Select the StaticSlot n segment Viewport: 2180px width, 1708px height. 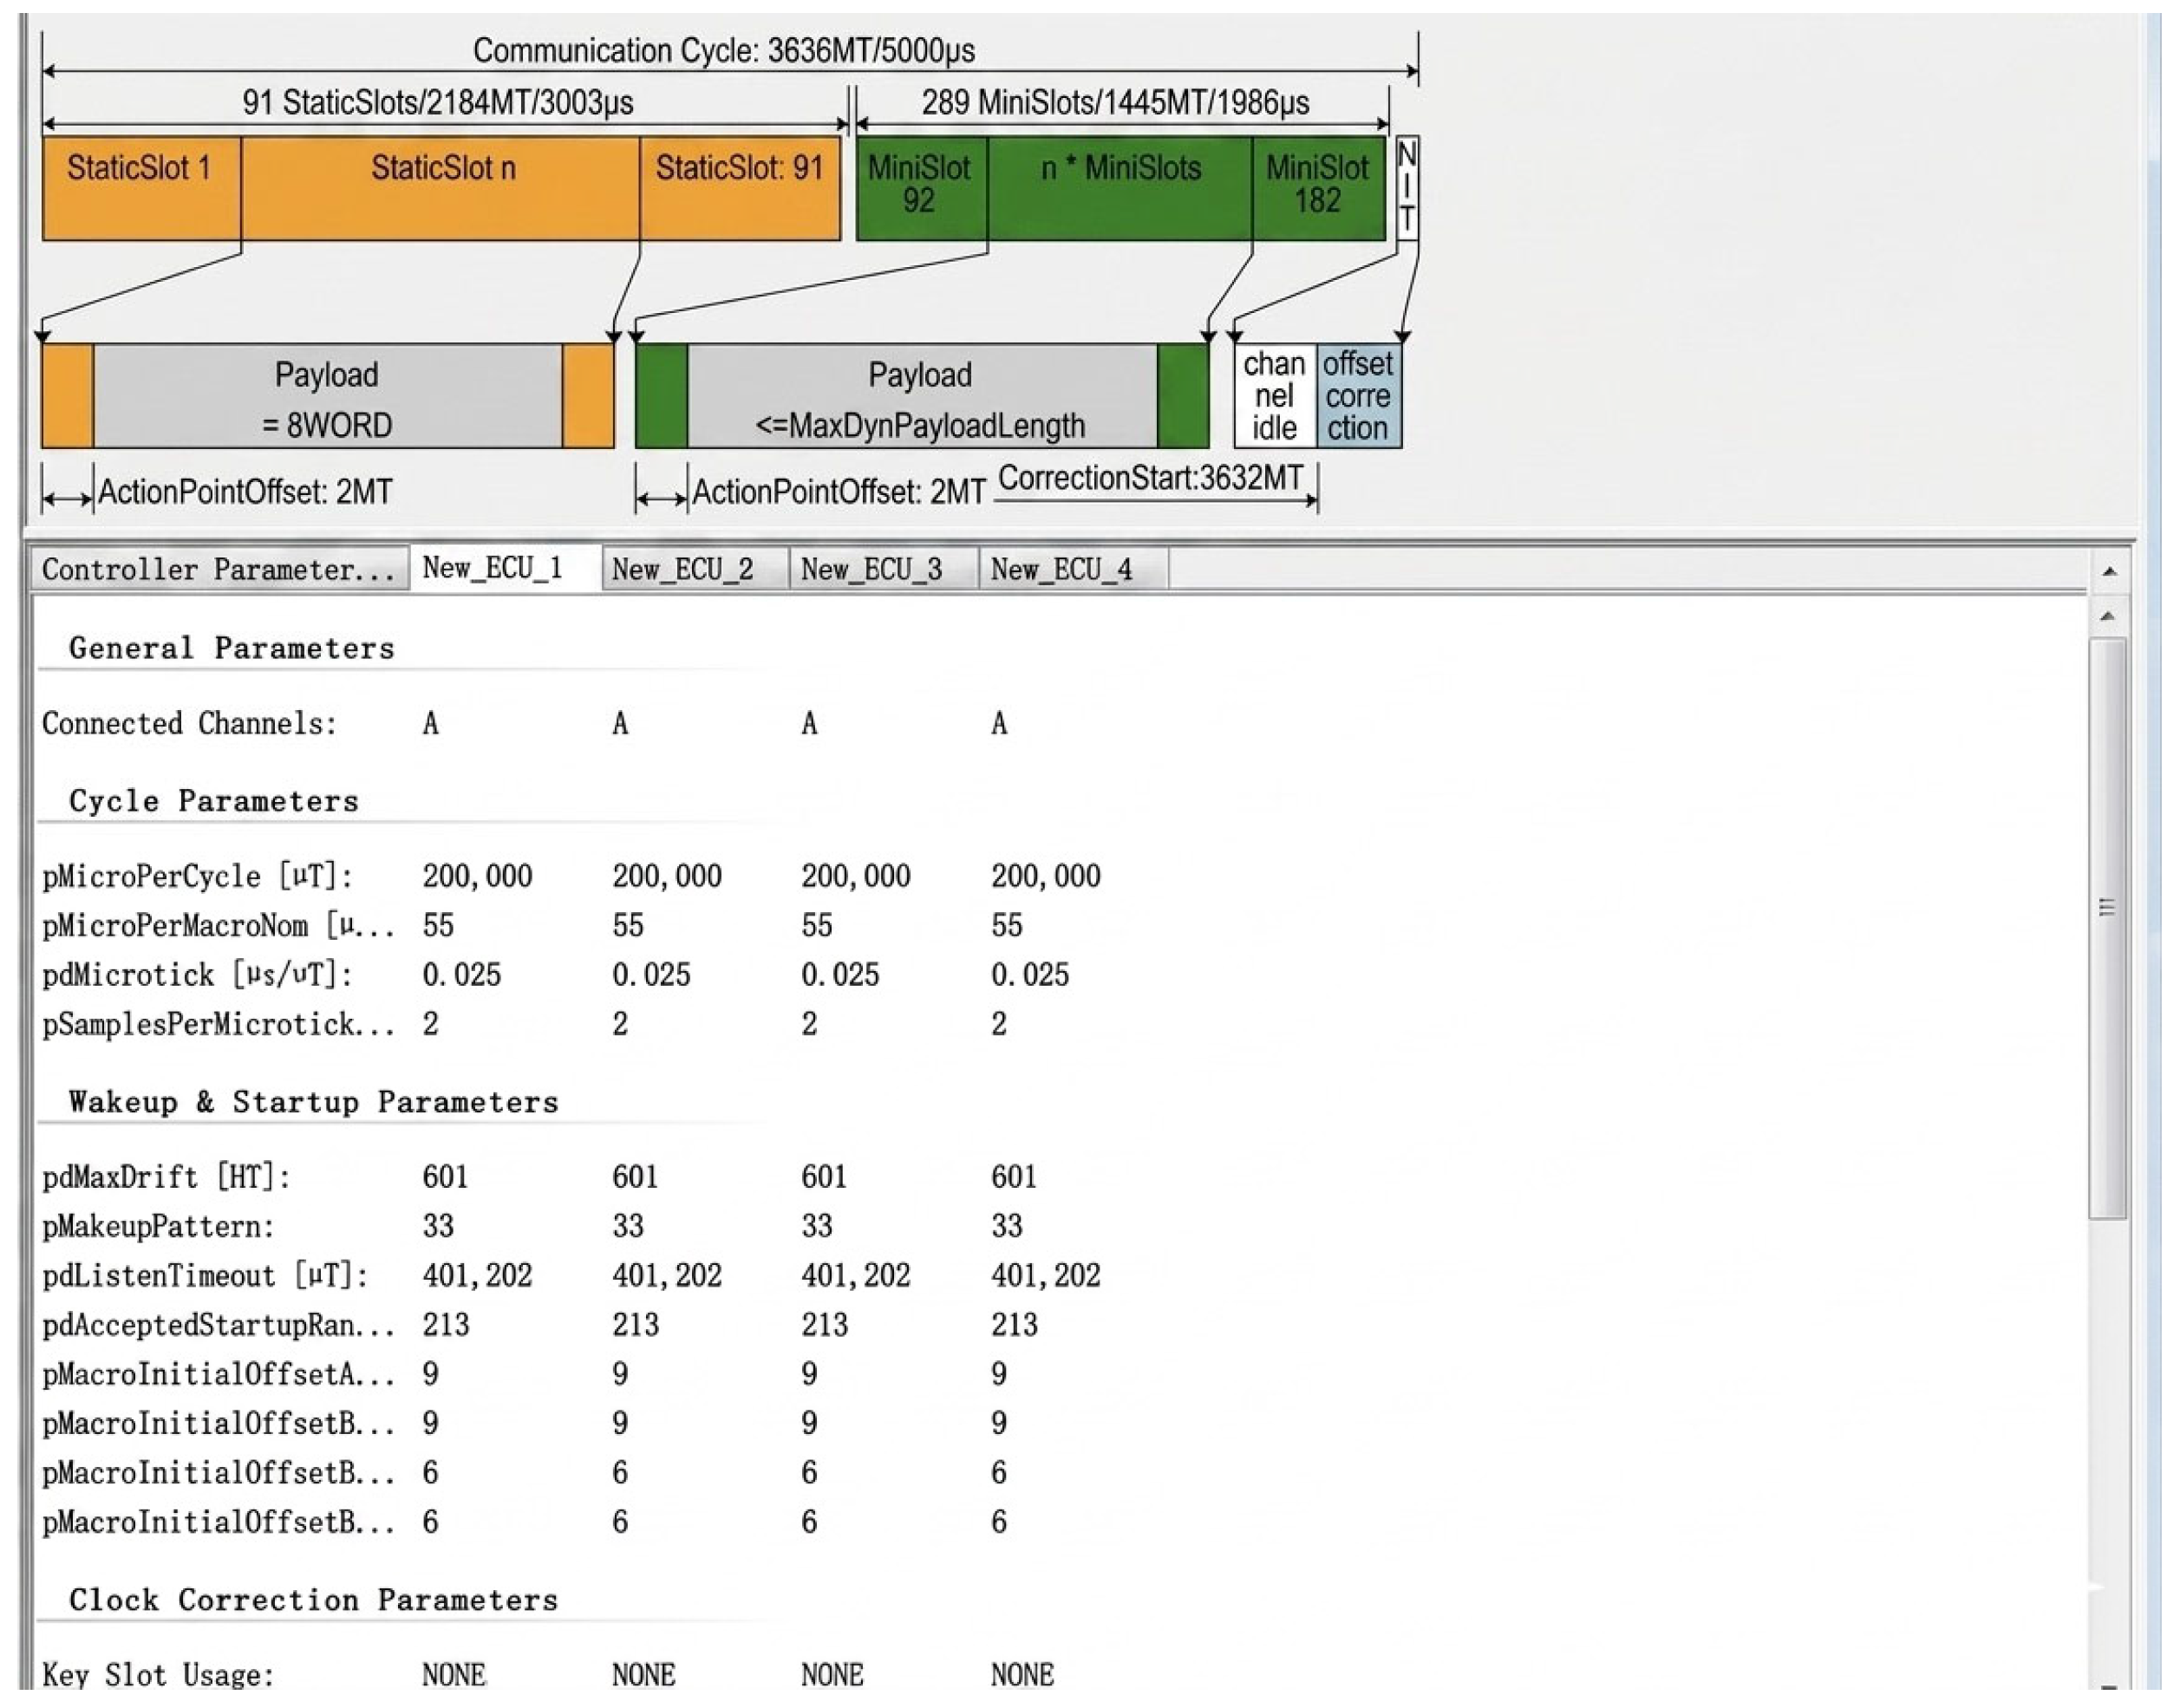click(440, 189)
